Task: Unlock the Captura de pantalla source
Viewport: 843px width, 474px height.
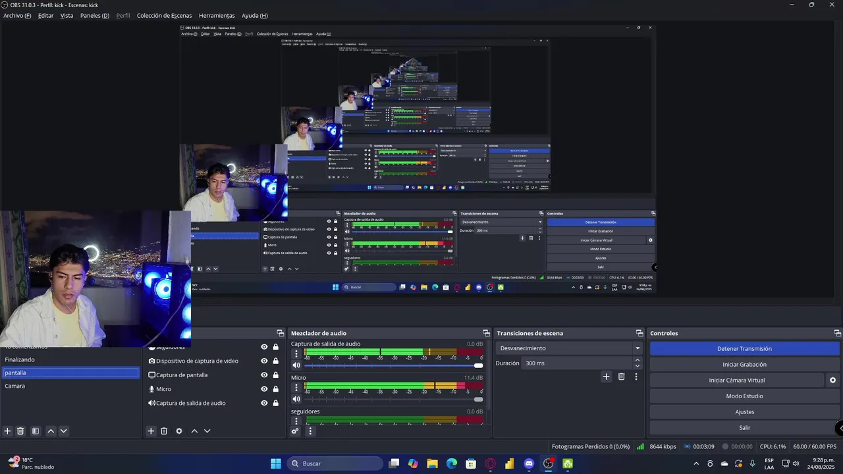Action: [275, 375]
